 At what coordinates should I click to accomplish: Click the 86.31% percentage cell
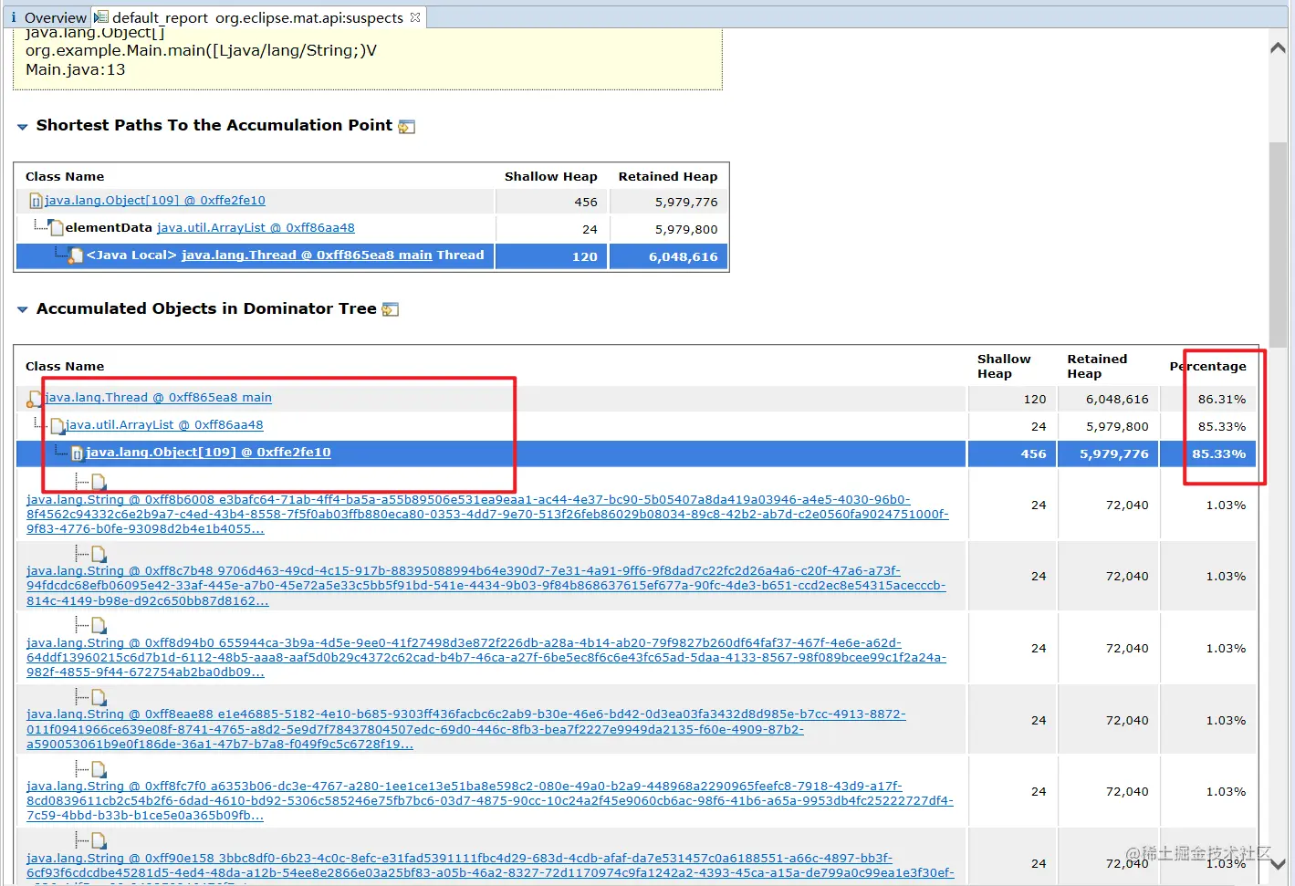[x=1222, y=400]
